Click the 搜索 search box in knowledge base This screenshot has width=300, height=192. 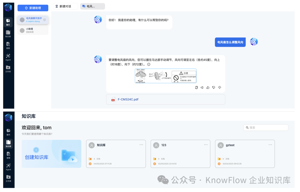point(266,127)
